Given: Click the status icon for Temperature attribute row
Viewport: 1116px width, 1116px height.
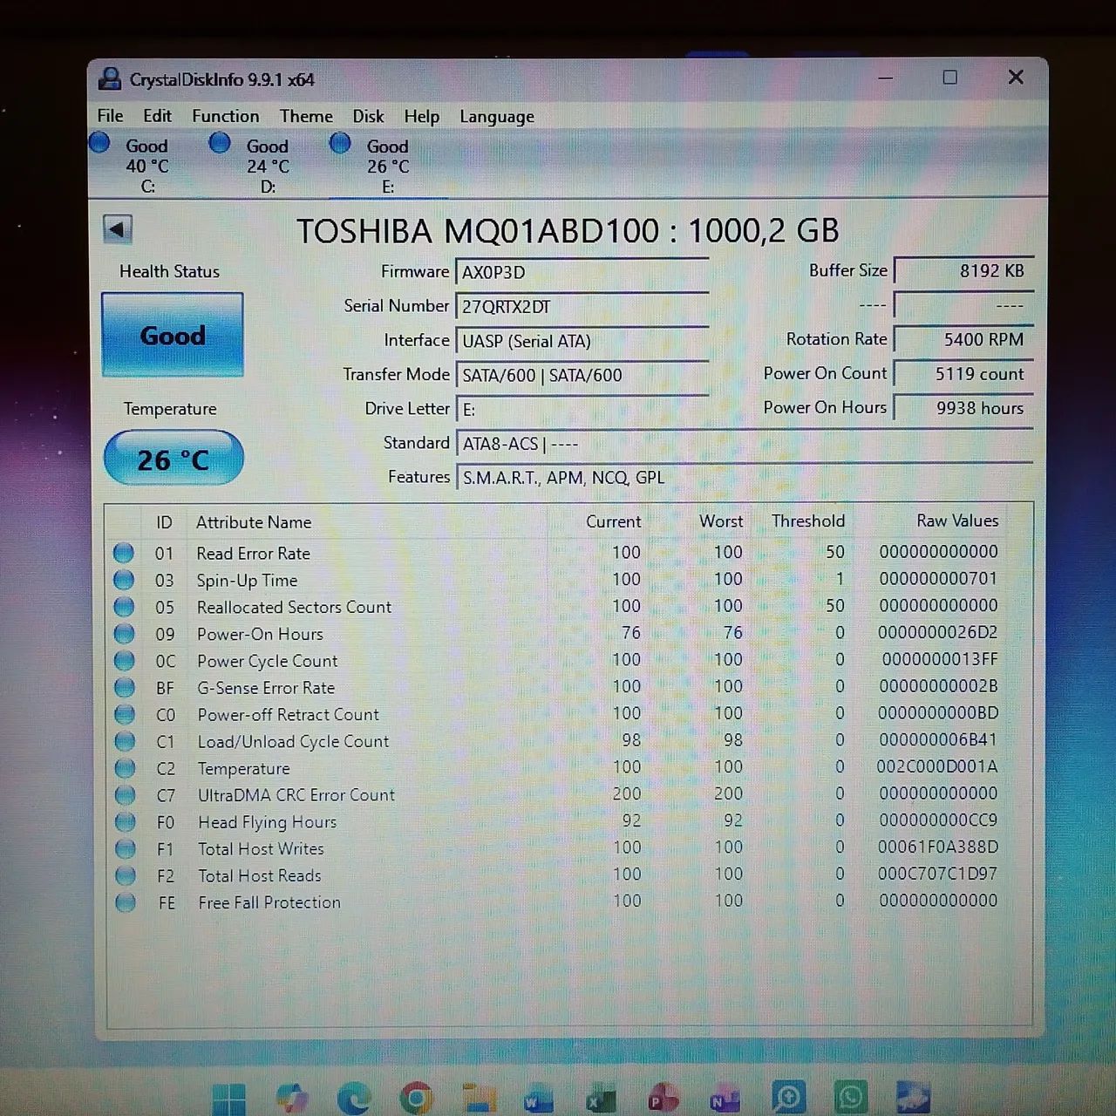Looking at the screenshot, I should point(125,768).
